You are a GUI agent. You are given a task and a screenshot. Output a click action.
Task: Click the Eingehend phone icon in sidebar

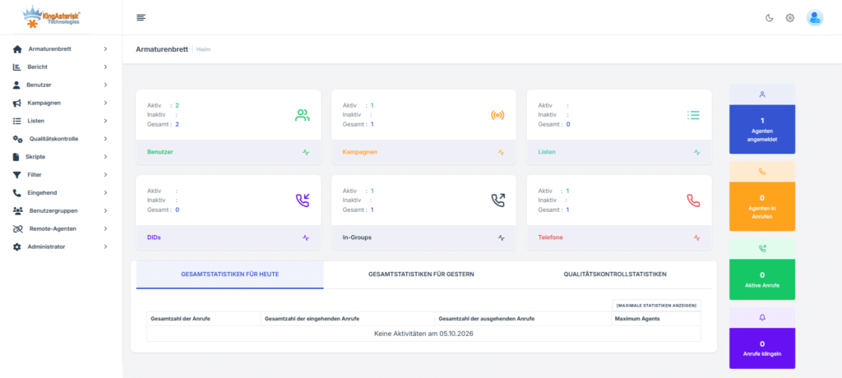click(x=16, y=193)
